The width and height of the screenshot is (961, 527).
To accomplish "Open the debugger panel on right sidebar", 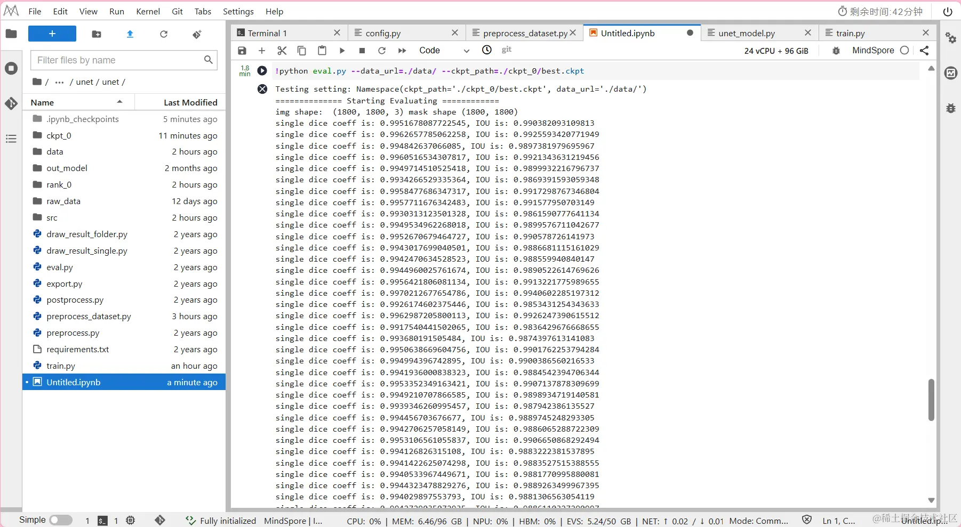I will (951, 108).
